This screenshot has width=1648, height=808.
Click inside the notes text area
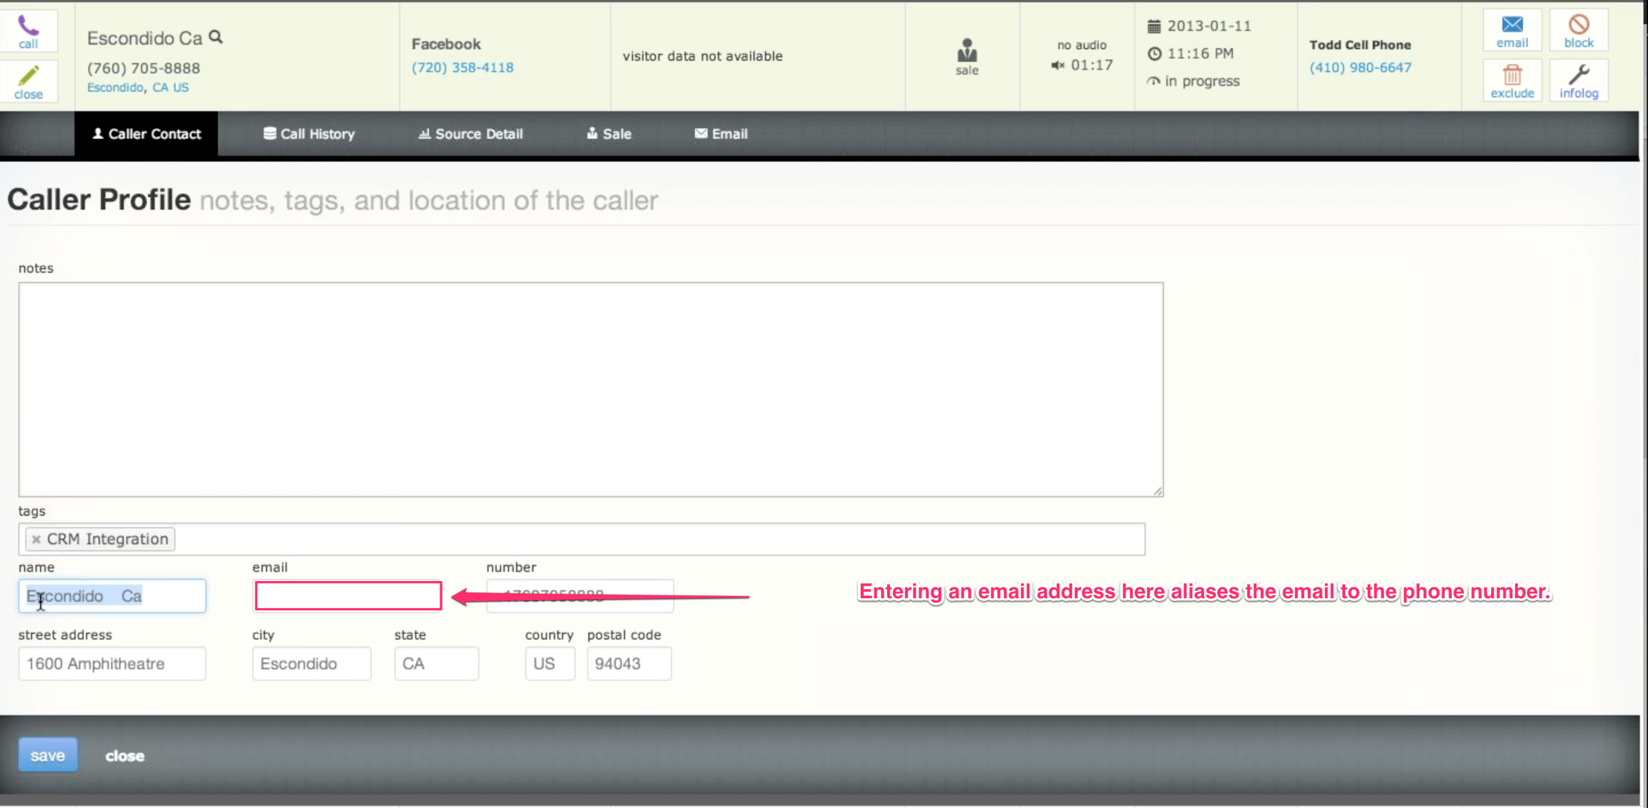tap(590, 389)
